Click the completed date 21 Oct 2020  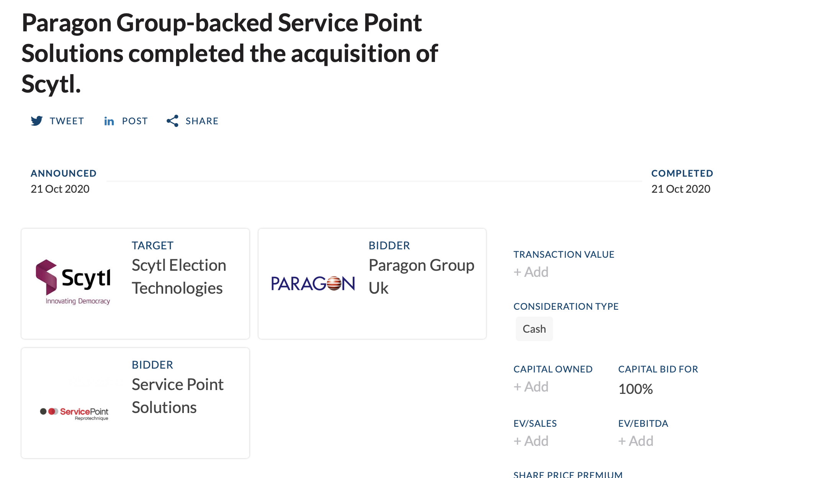(681, 189)
